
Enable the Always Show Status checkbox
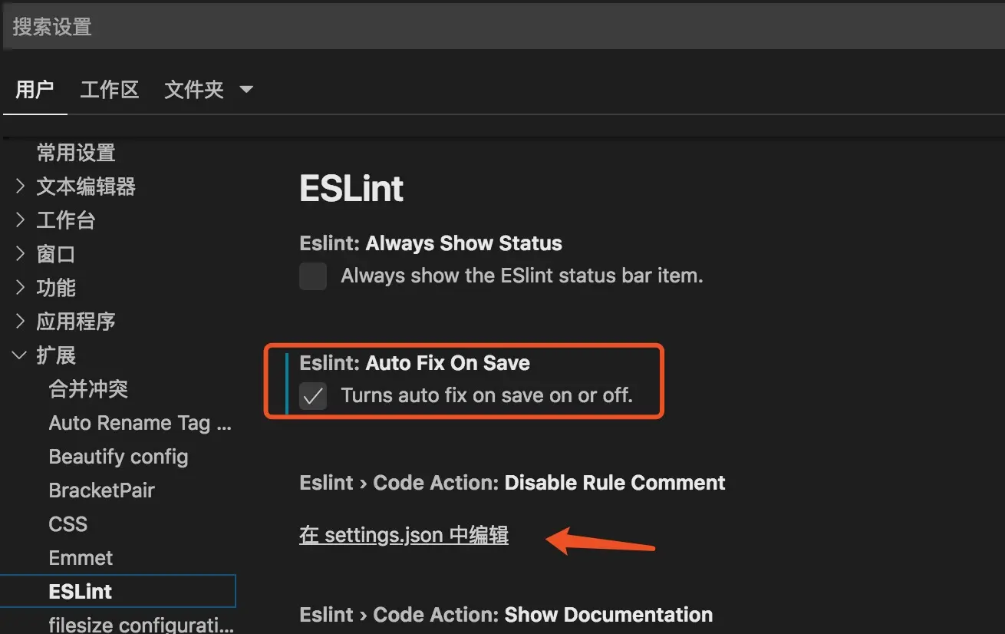(x=313, y=276)
